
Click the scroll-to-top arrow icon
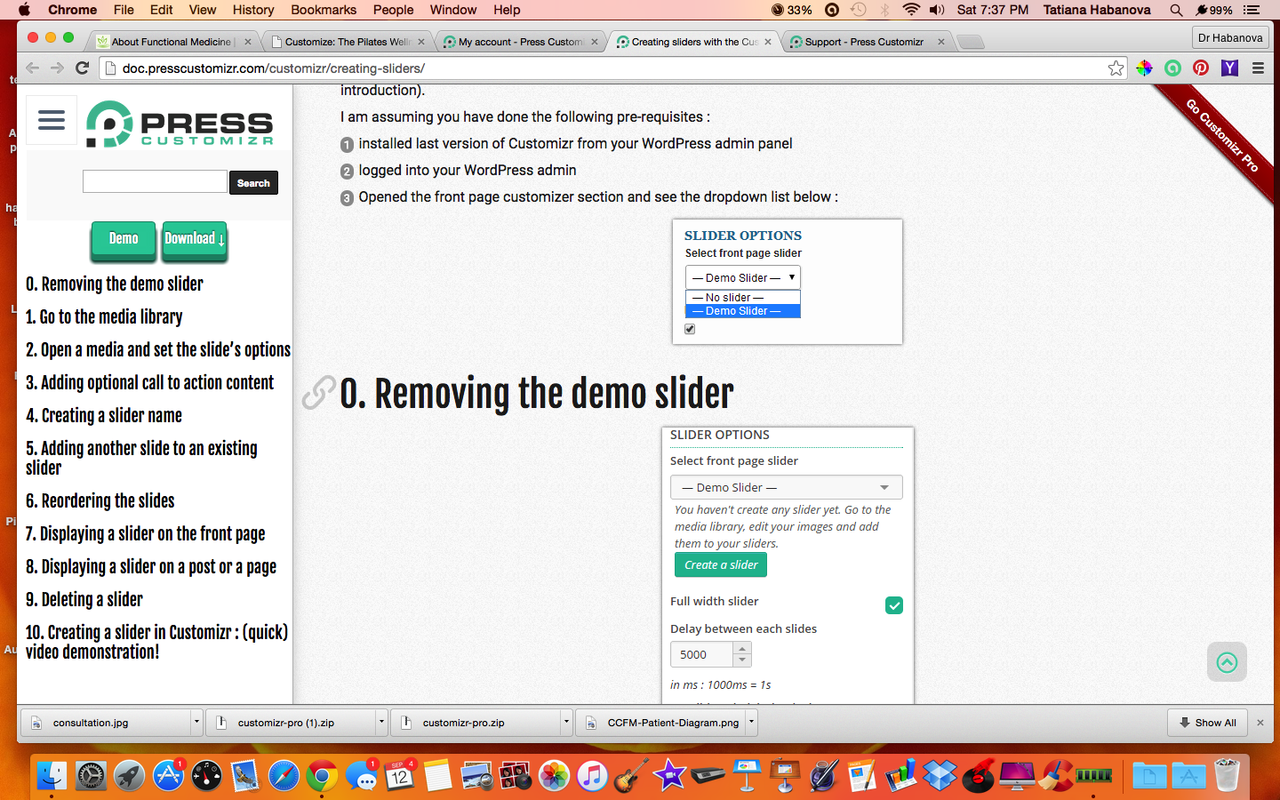(1227, 662)
